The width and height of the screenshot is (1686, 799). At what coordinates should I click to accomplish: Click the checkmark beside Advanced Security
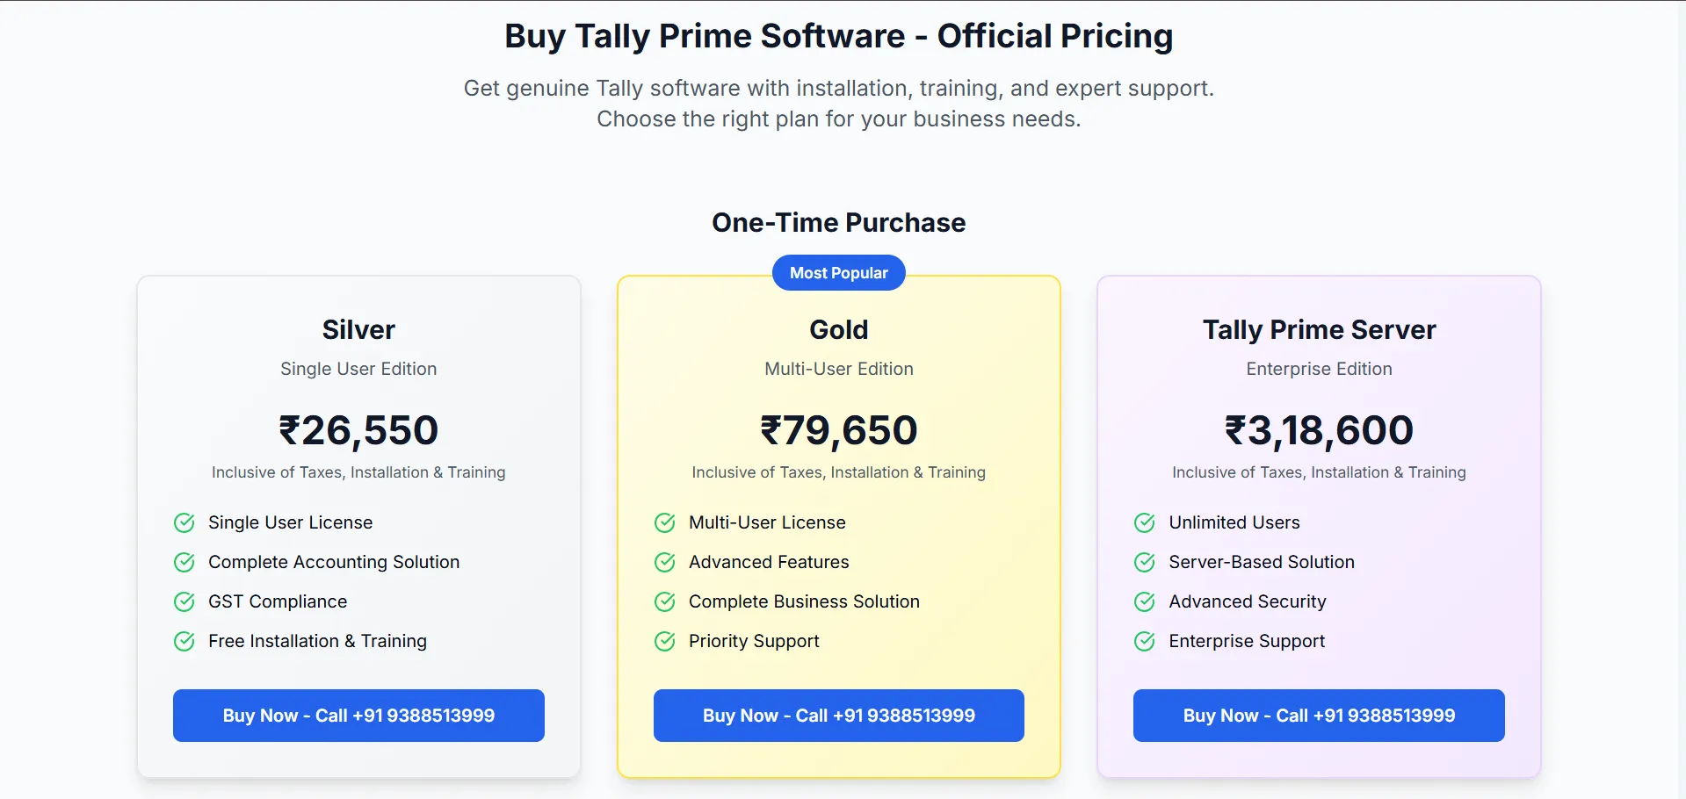1144,601
